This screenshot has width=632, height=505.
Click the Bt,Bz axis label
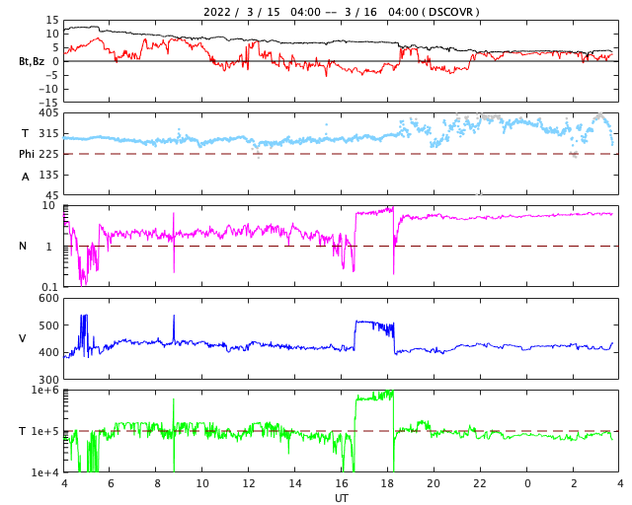coord(32,61)
